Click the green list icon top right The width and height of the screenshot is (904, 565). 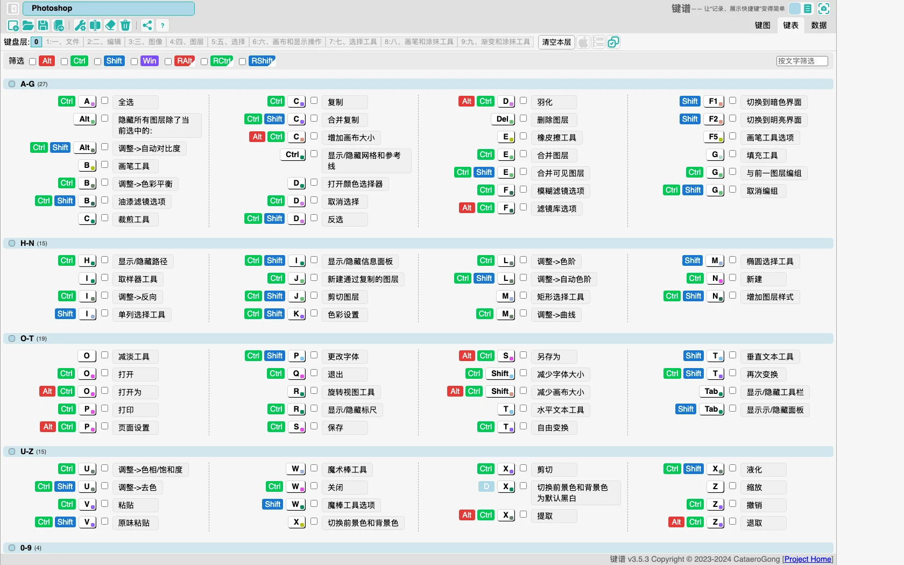click(808, 9)
